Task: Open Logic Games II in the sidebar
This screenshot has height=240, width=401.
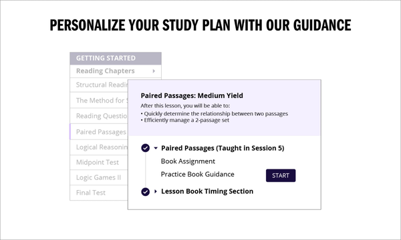Action: 99,177
